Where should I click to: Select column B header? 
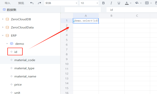(x=112, y=16)
